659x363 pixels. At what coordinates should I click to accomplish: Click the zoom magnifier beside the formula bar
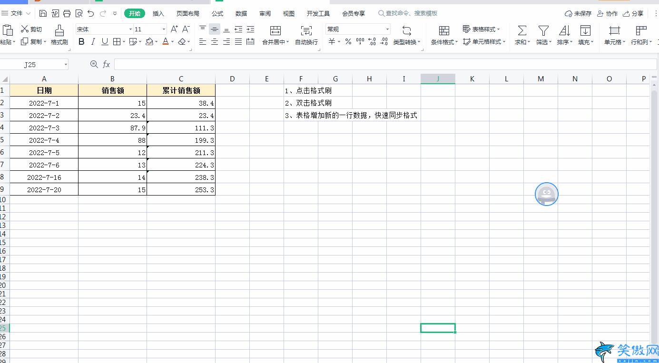[94, 64]
